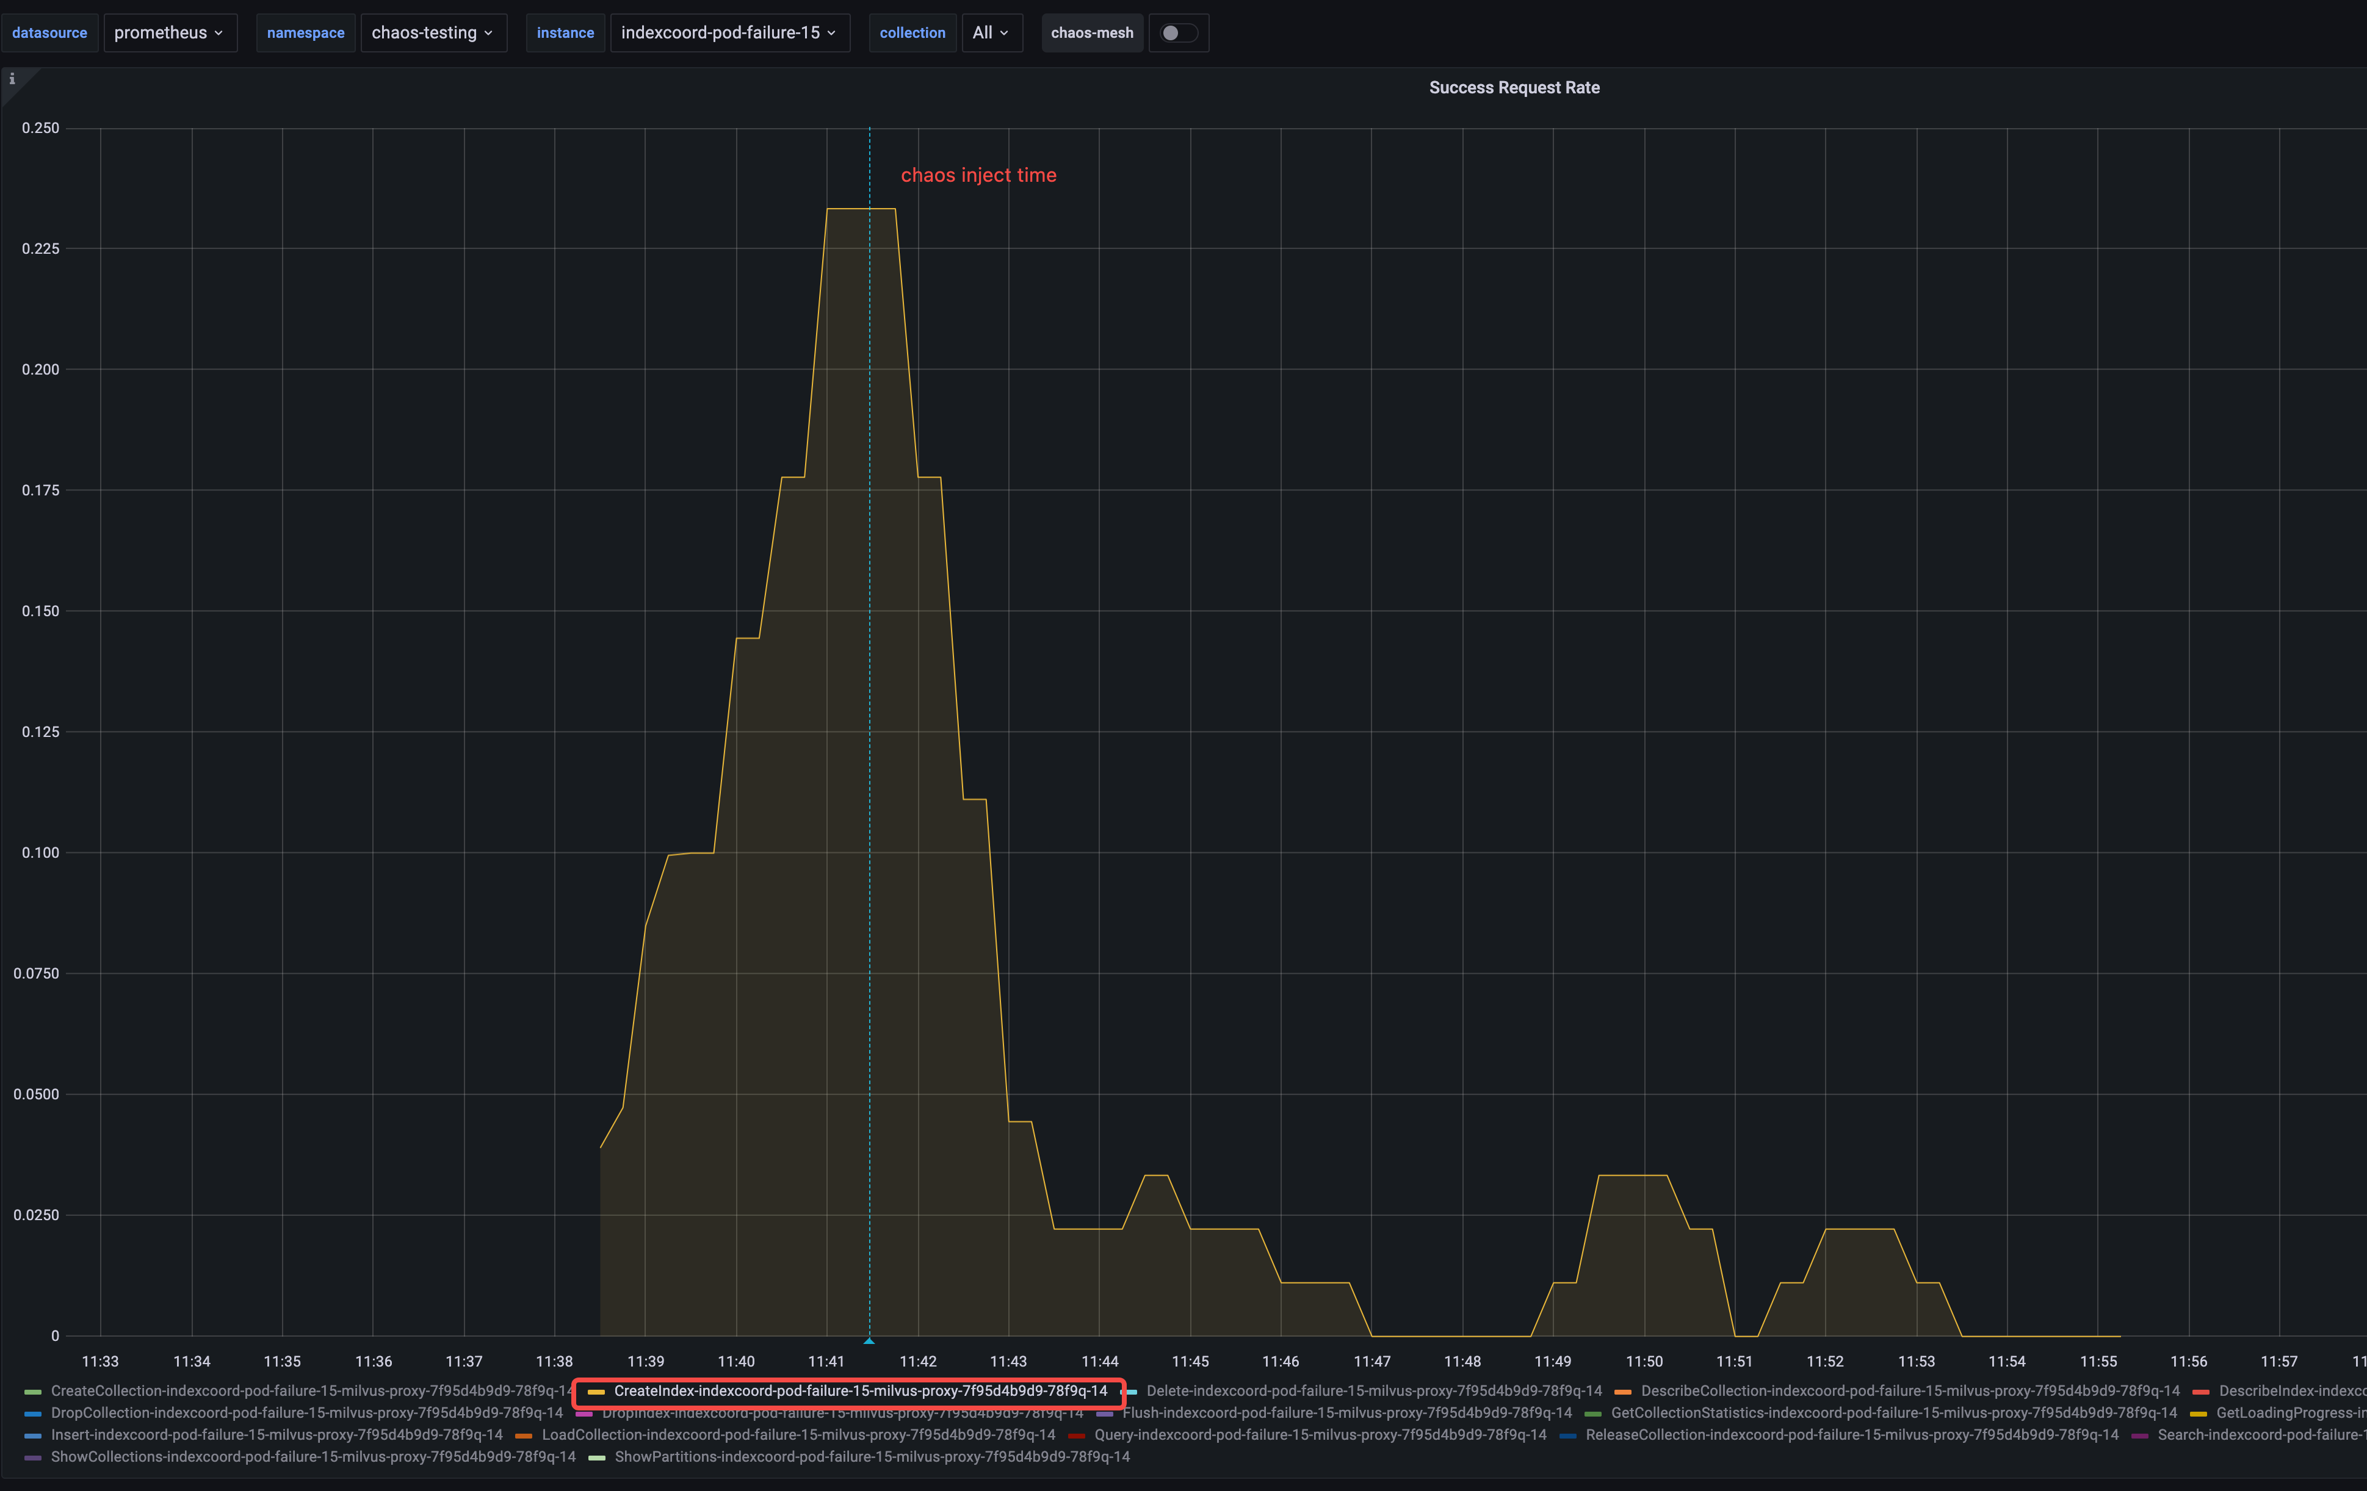Select the LoadCollection legend series label
Screen dimensions: 2367x1491
click(x=797, y=1434)
